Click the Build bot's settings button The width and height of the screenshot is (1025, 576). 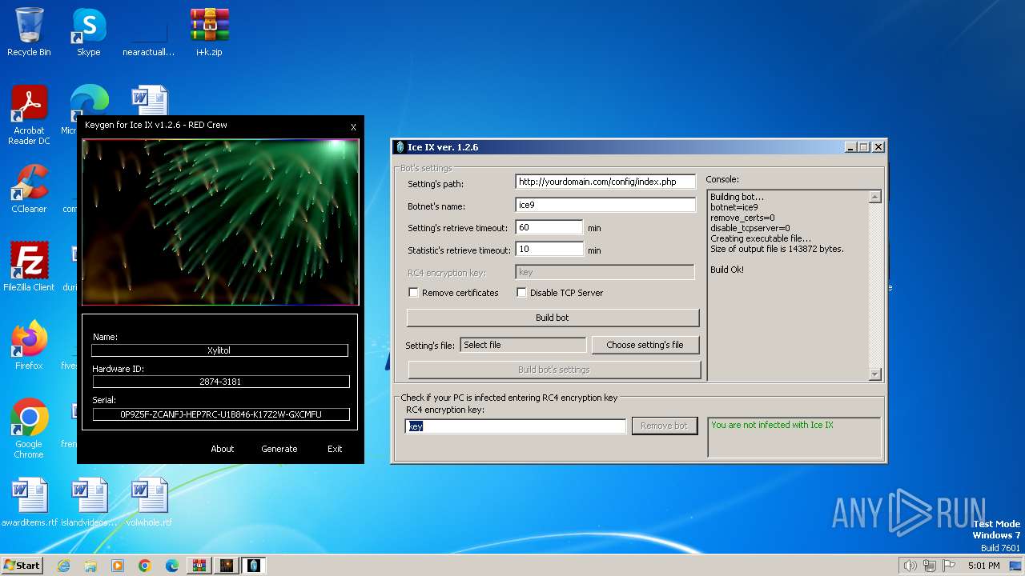[554, 370]
